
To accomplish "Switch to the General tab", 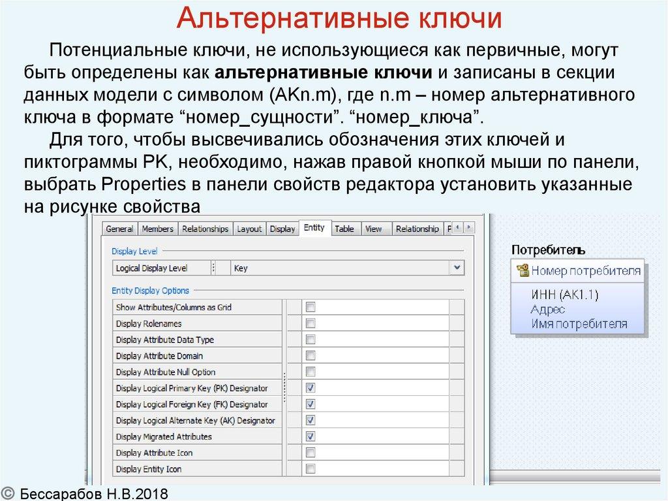I will (x=119, y=229).
